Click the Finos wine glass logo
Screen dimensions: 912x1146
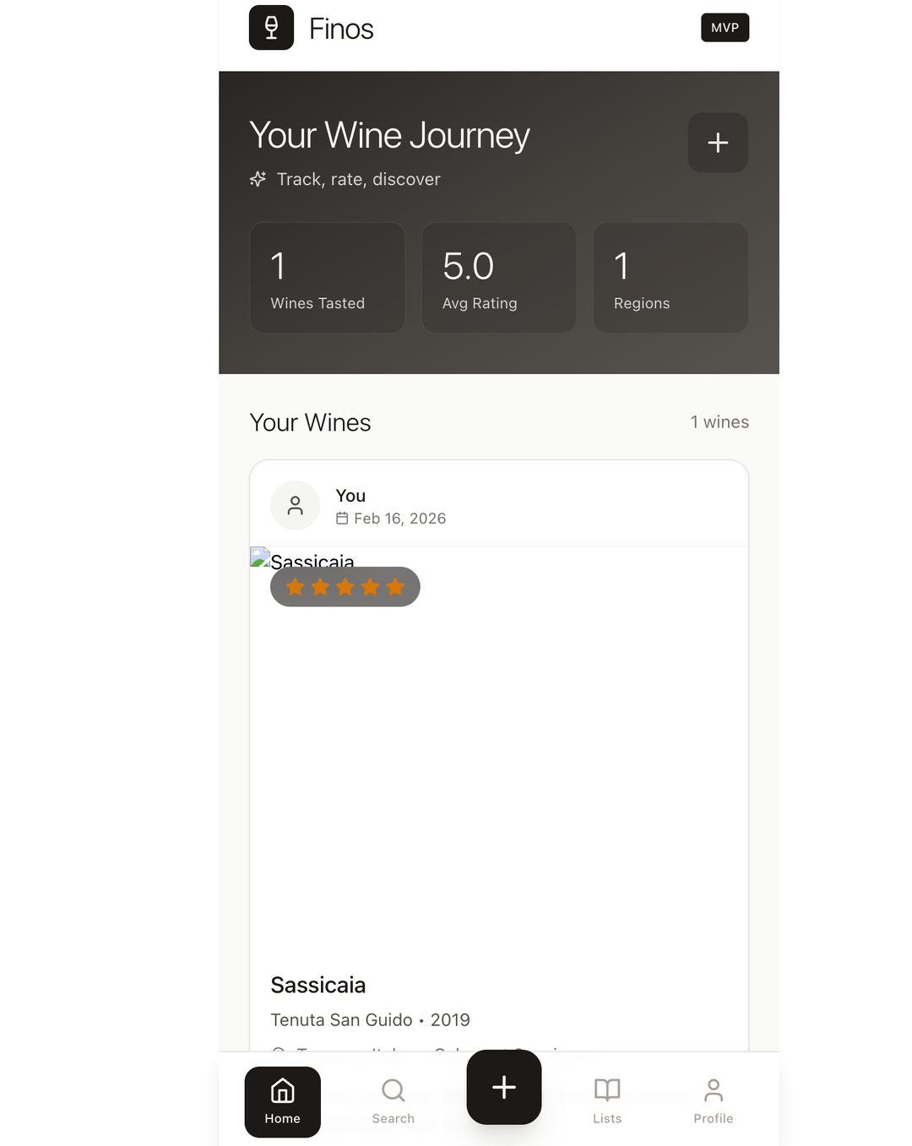tap(271, 28)
